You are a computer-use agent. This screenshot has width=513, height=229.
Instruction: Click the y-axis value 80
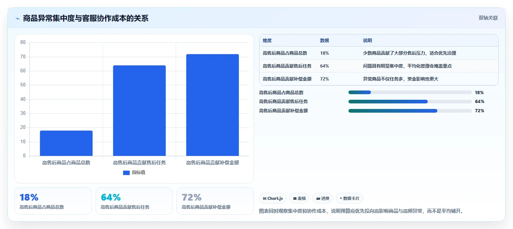[x=23, y=42]
